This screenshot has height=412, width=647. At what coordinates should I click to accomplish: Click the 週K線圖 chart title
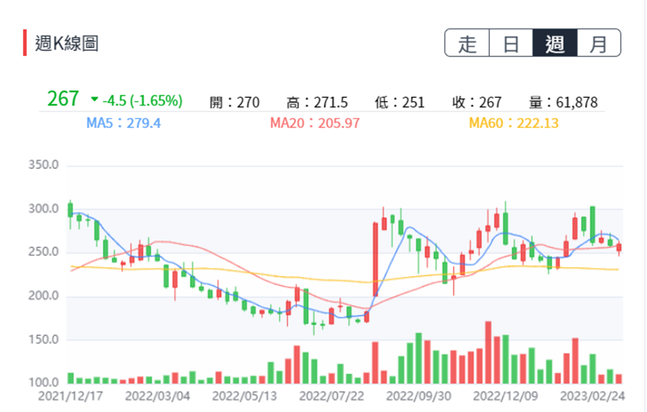(67, 43)
